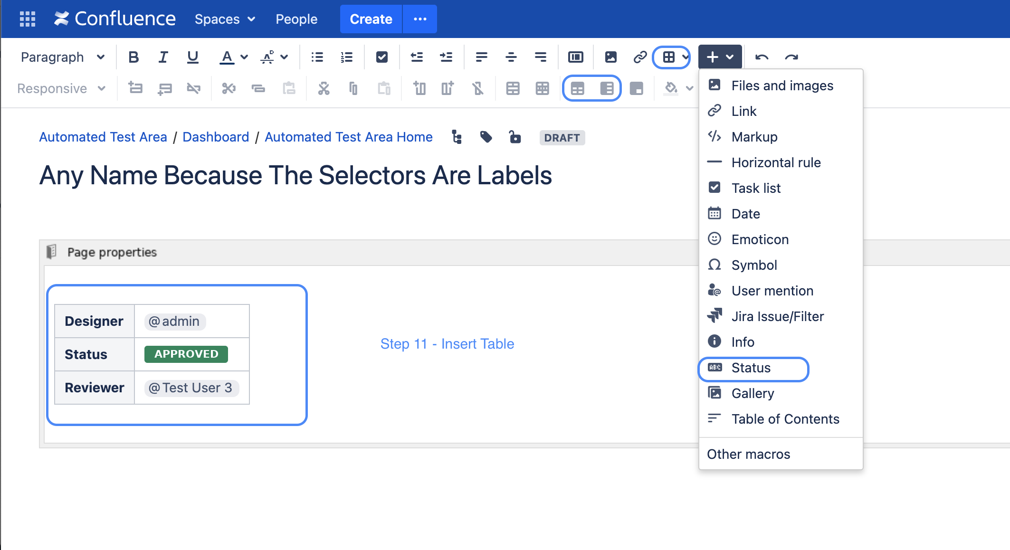Image resolution: width=1010 pixels, height=550 pixels.
Task: Click the task list checkbox toolbar button
Action: [381, 57]
